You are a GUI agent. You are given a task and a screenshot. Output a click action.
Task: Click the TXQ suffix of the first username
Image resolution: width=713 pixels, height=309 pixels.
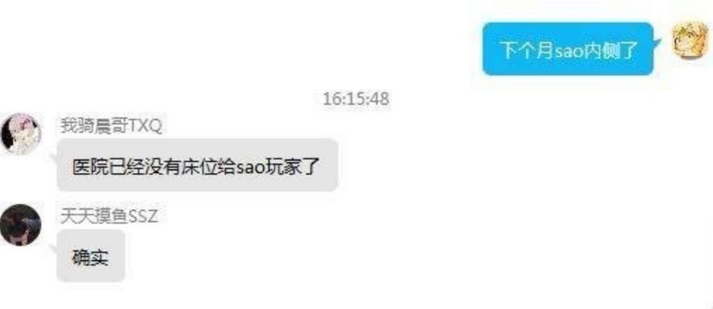[x=146, y=127]
